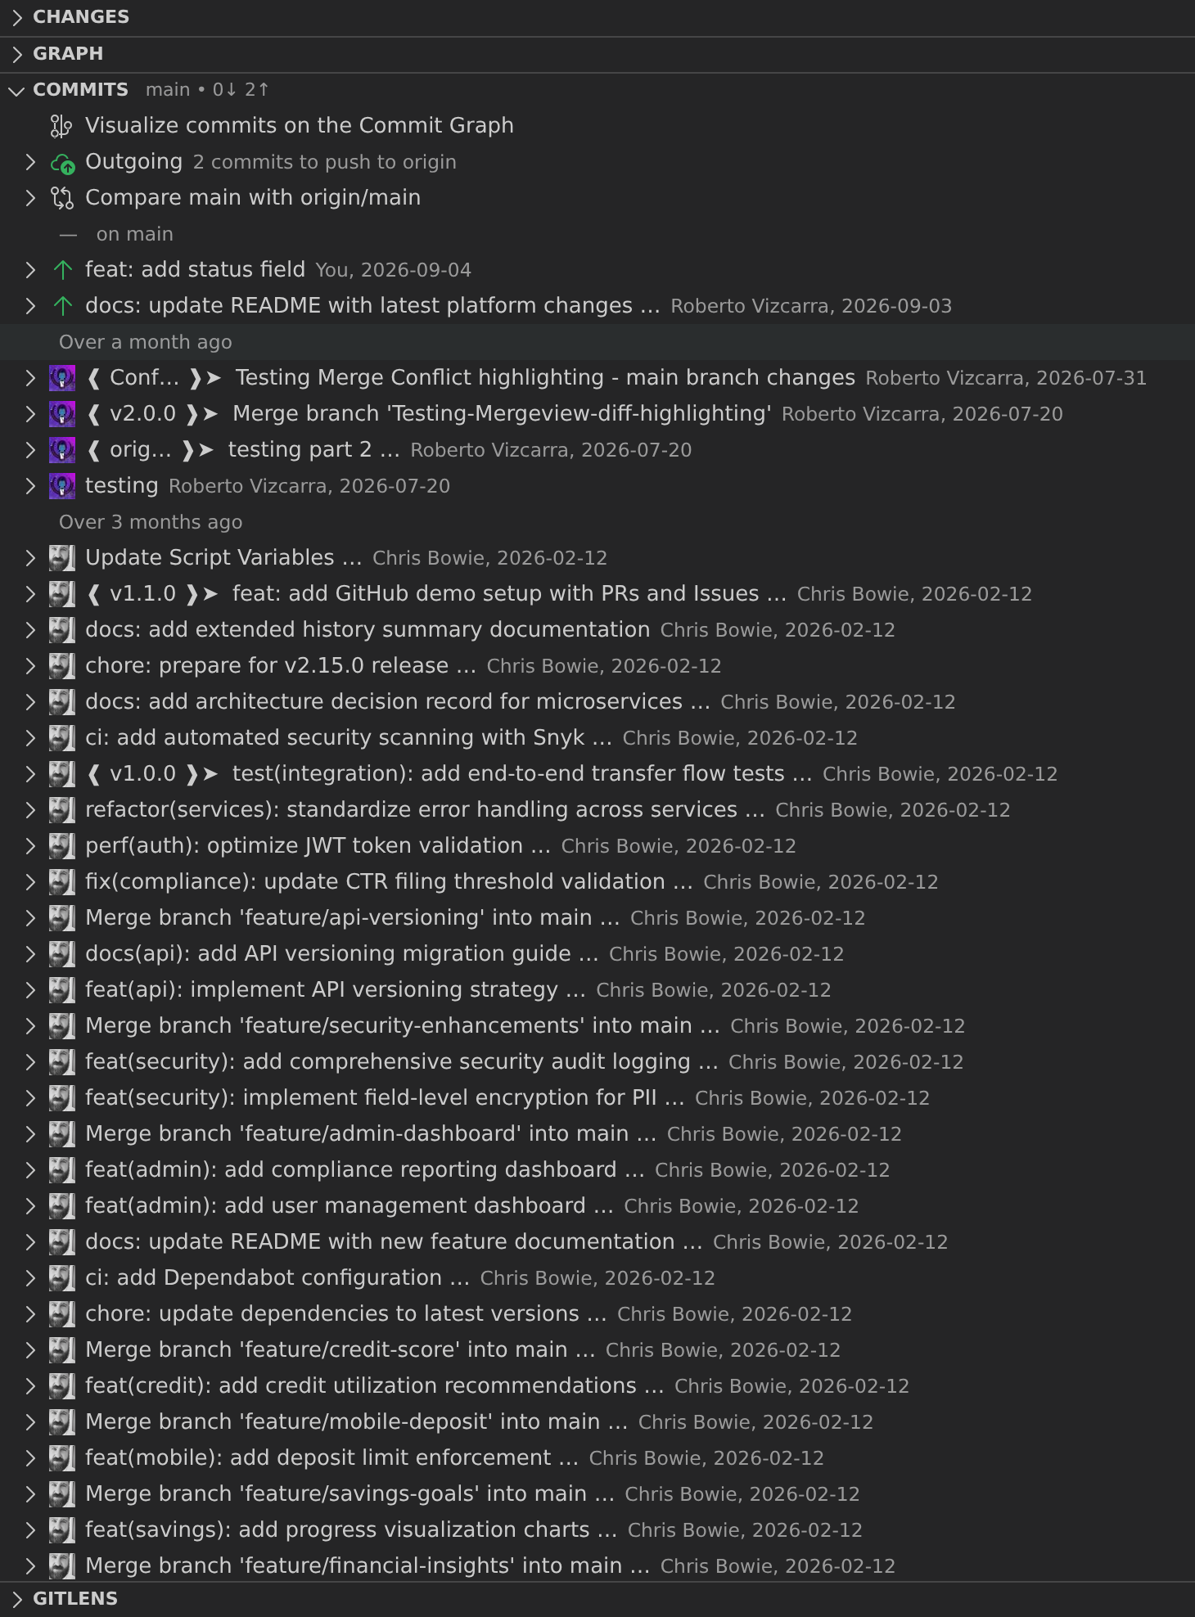Click avatar on Dependabot configuration commit

click(x=62, y=1278)
